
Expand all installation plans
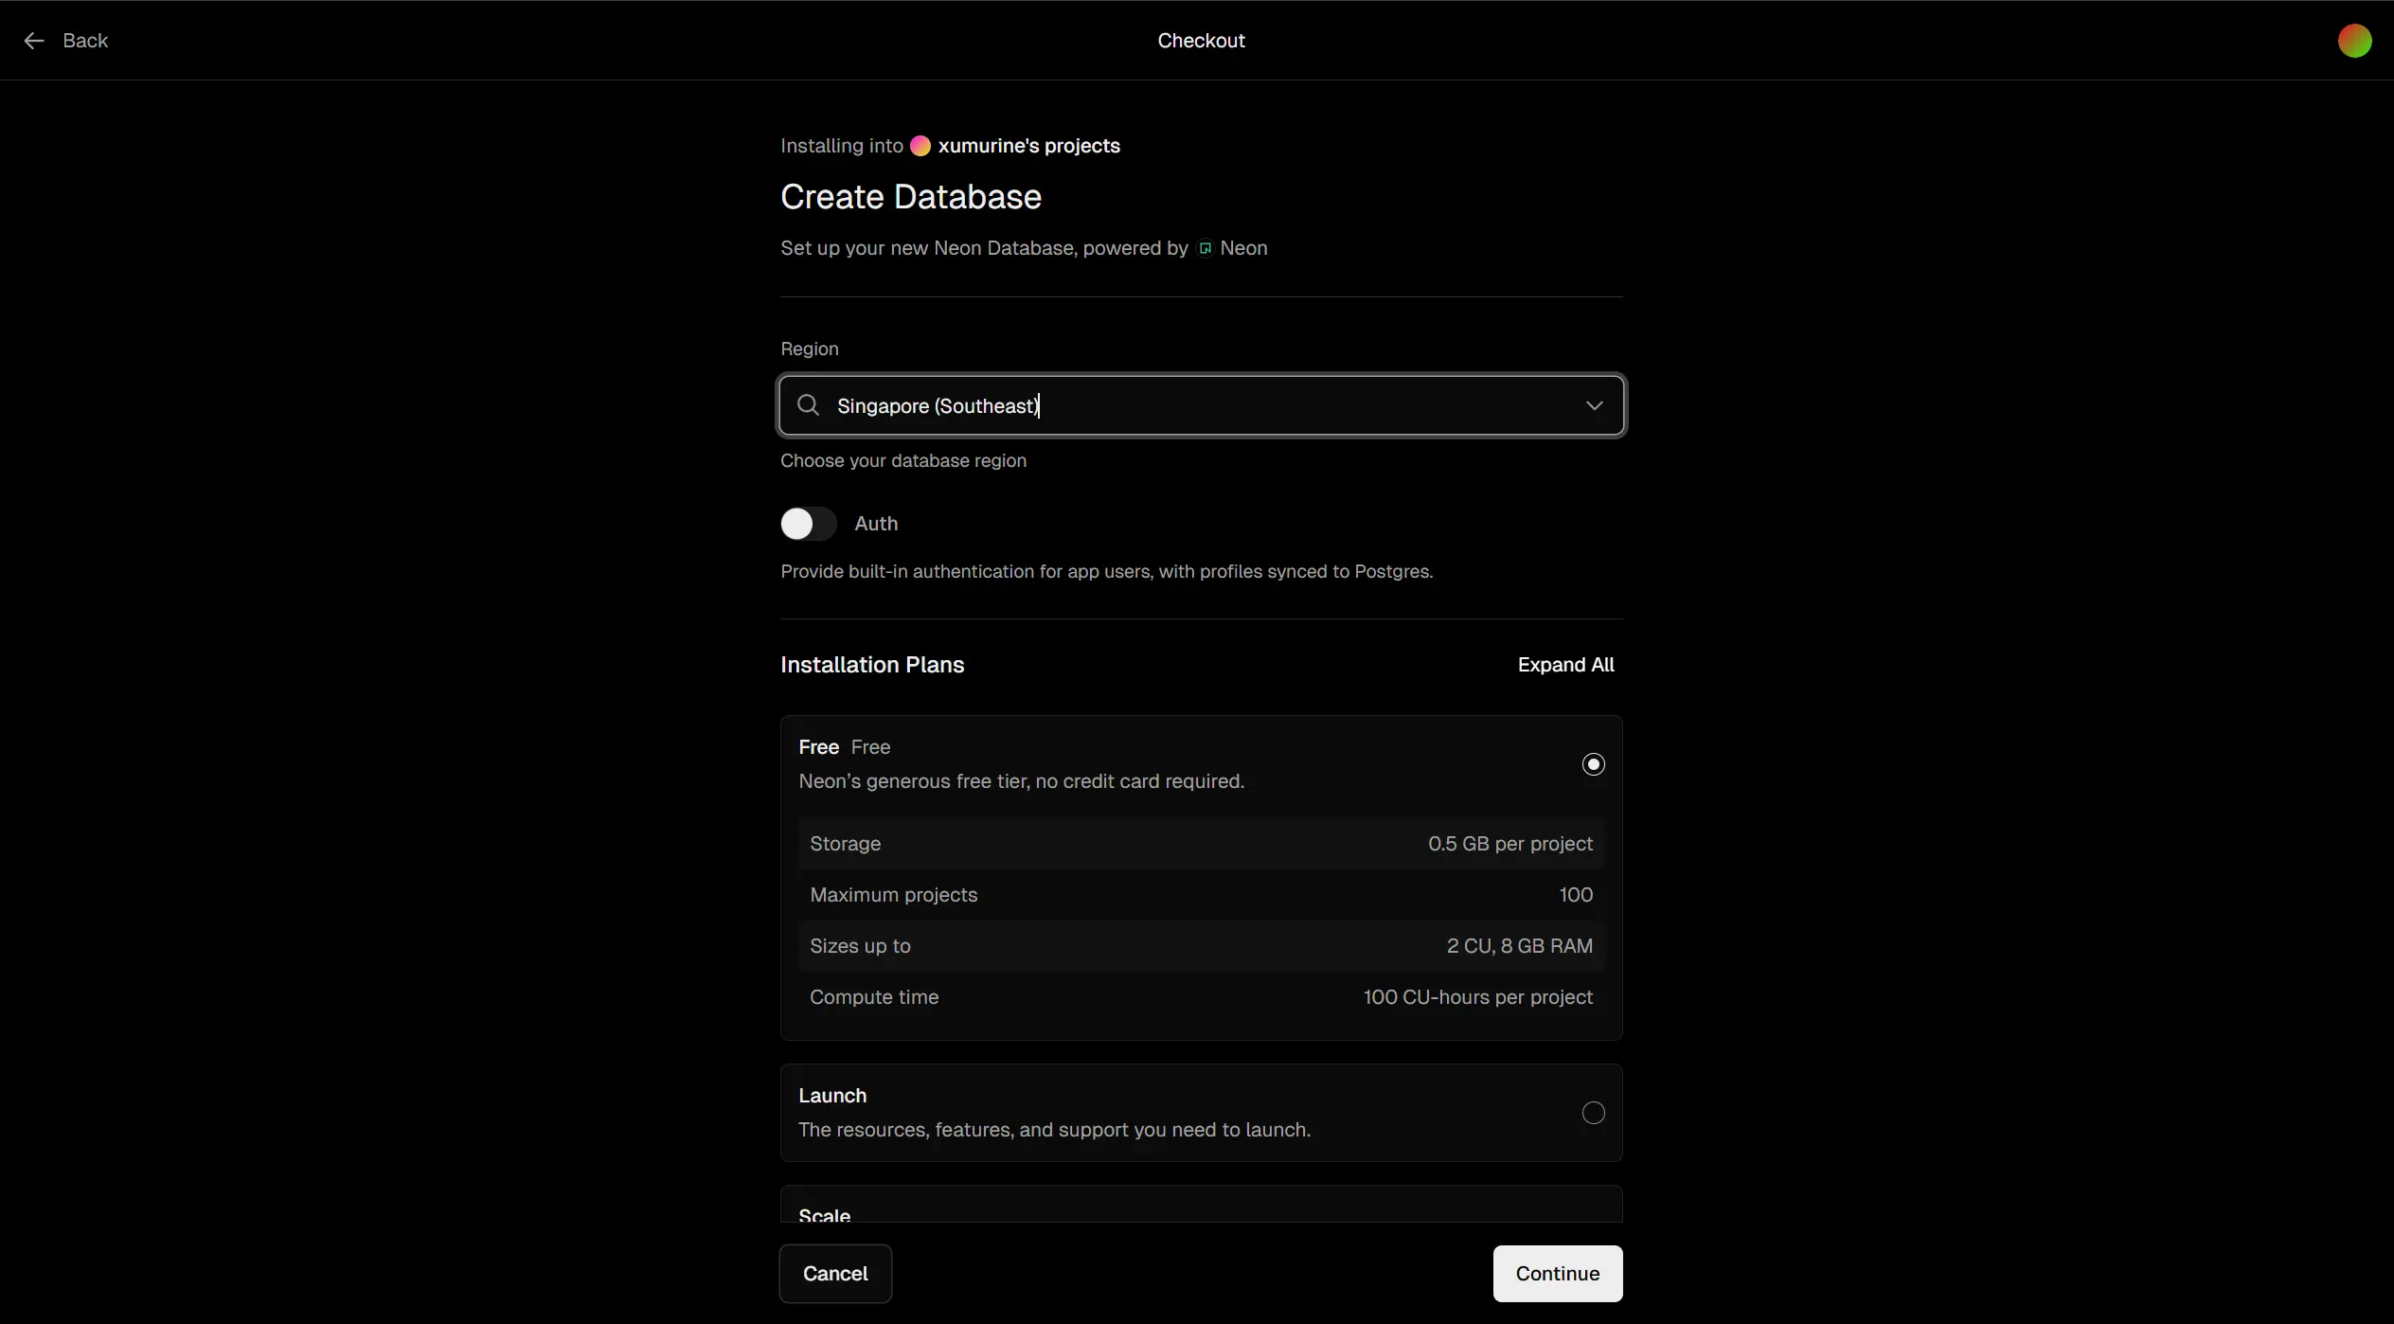click(x=1565, y=665)
